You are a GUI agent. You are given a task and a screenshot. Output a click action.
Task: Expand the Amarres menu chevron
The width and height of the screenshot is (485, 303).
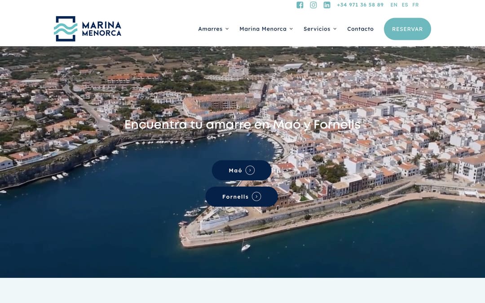tap(227, 29)
